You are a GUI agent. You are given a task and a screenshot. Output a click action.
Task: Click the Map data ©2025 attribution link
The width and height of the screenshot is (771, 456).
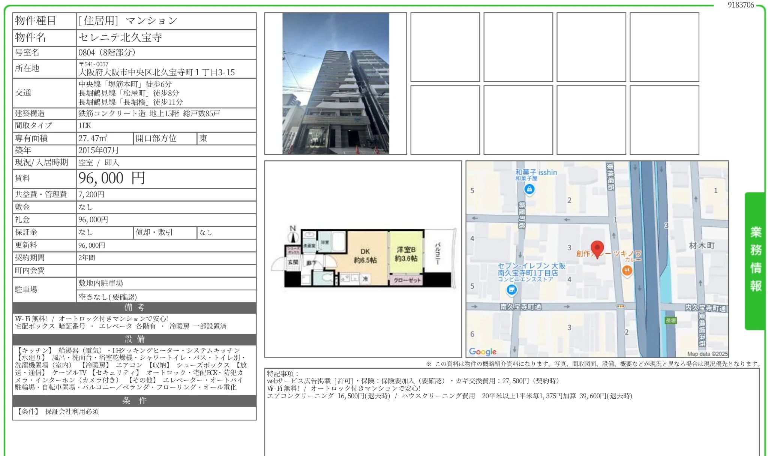pos(707,354)
